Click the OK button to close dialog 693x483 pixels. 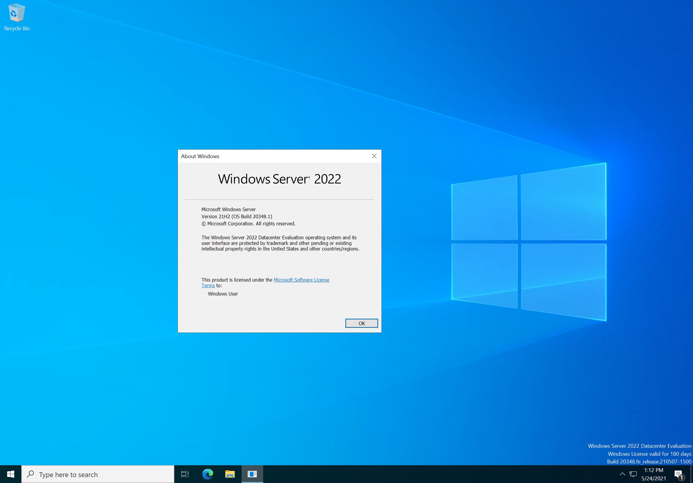pyautogui.click(x=361, y=323)
